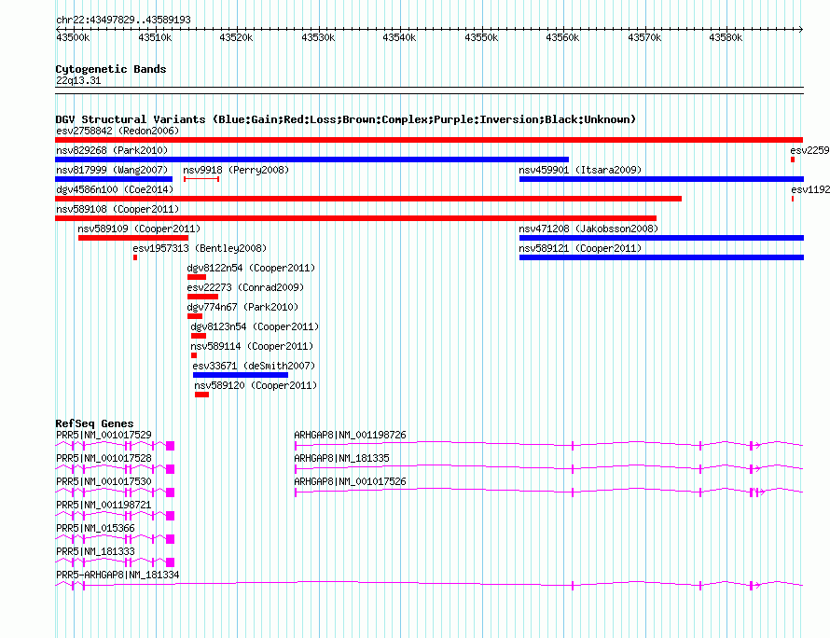Select the 22q13.31 cytogenetic band label
The image size is (830, 638).
78,80
